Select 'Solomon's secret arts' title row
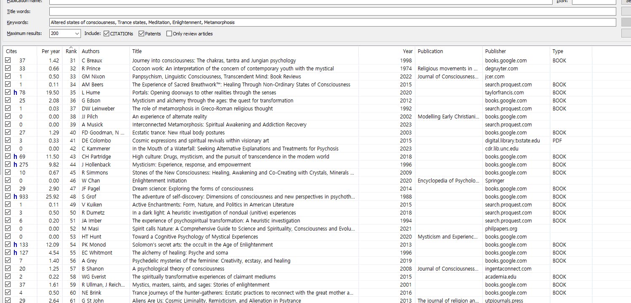Image resolution: width=631 pixels, height=303 pixels. pyautogui.click(x=202, y=245)
